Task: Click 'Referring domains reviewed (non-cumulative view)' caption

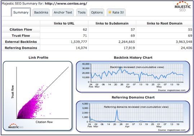Action: pyautogui.click(x=136, y=107)
